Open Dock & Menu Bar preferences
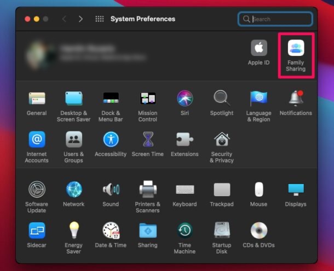Screen dimensions: 334x271 point(111,99)
